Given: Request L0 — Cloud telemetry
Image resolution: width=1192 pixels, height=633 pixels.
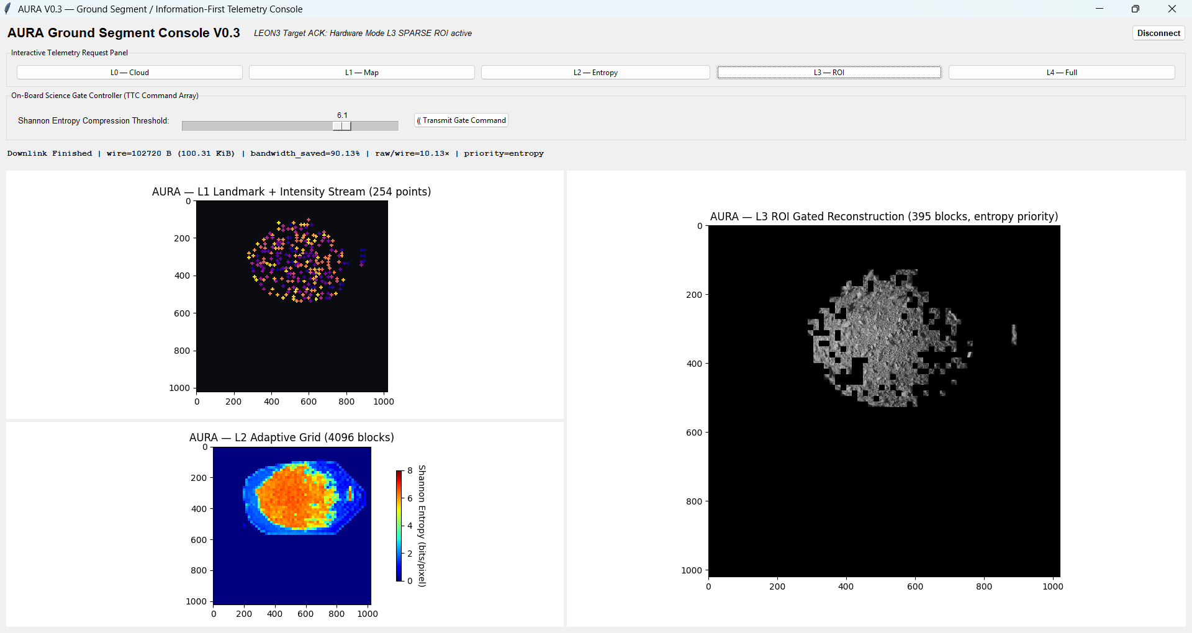Looking at the screenshot, I should (130, 73).
